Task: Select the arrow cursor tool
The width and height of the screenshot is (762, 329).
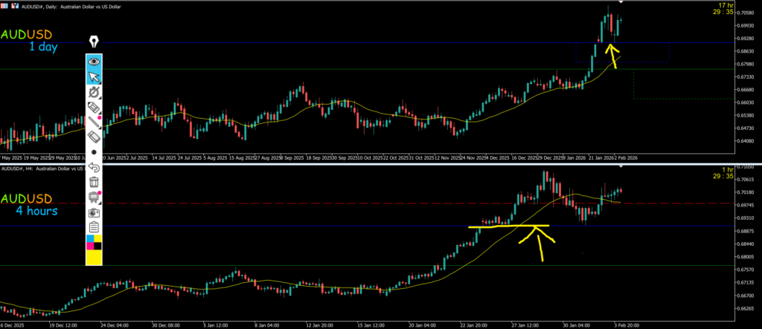Action: click(x=95, y=76)
